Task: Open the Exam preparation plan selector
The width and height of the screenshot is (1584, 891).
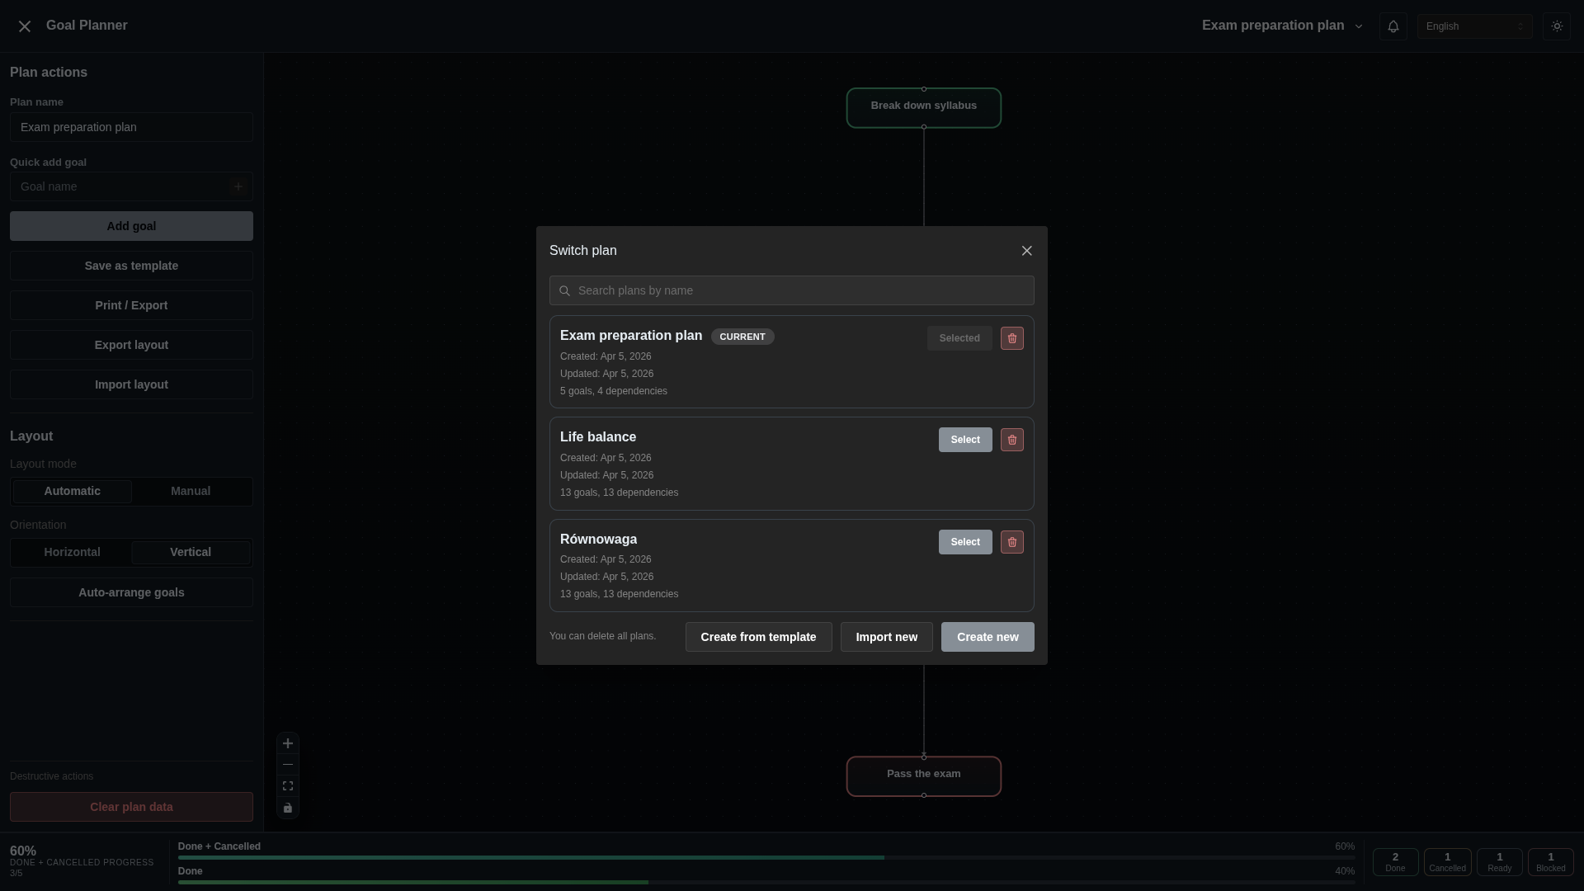Action: click(x=1282, y=26)
